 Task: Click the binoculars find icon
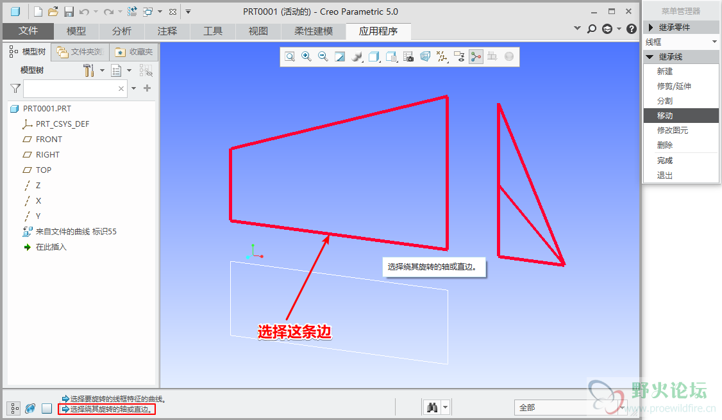point(432,407)
